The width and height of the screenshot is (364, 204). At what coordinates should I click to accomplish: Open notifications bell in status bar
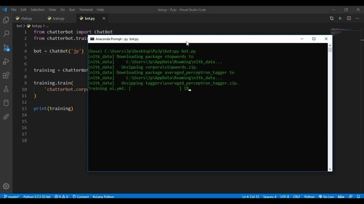point(358,197)
